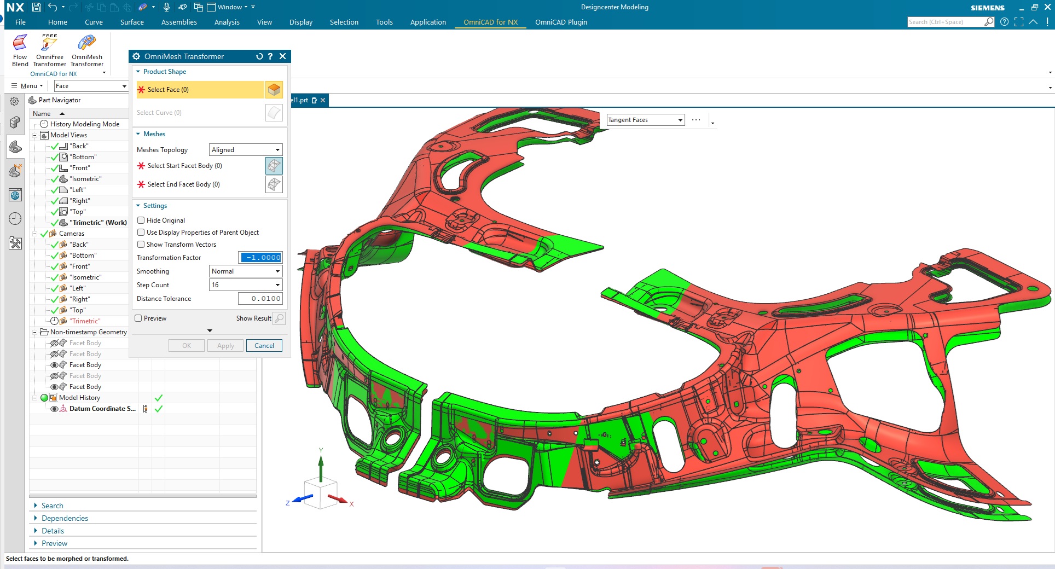Open the Tangent Faces selection dropdown
This screenshot has height=569, width=1055.
point(646,120)
